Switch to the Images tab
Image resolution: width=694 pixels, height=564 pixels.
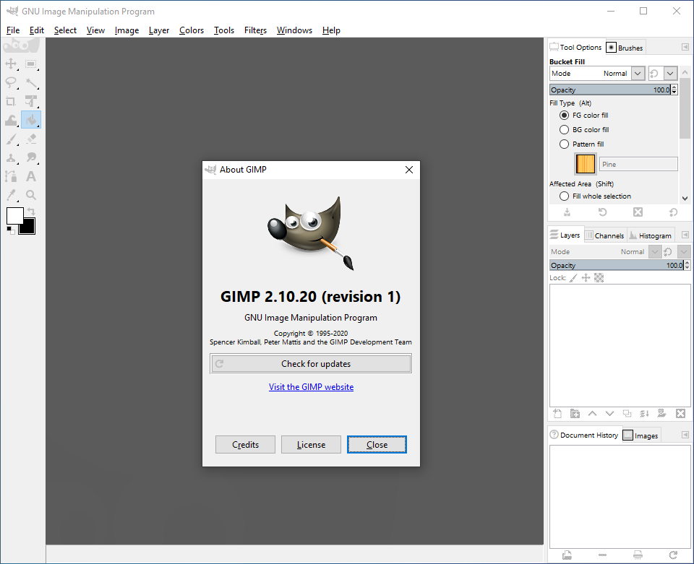641,435
